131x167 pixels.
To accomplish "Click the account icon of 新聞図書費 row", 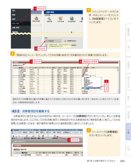I will (x=19, y=71).
